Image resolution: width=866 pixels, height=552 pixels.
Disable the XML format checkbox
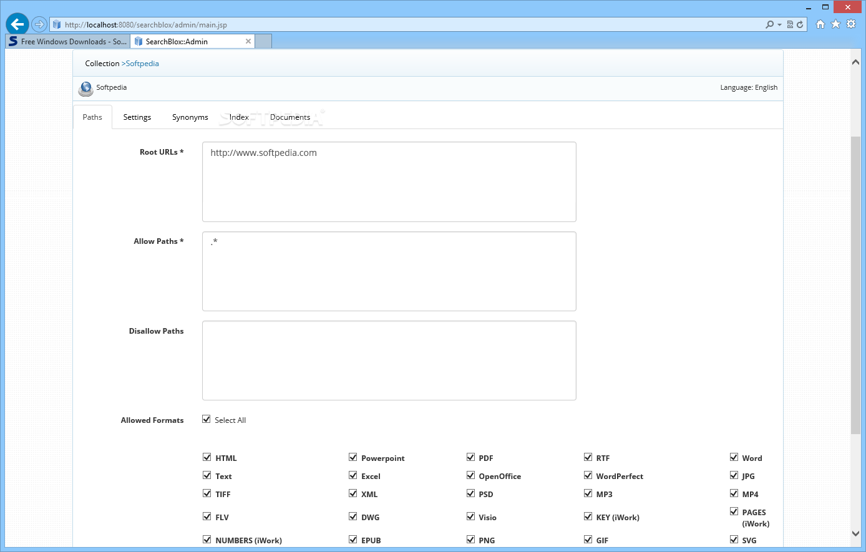pos(353,493)
